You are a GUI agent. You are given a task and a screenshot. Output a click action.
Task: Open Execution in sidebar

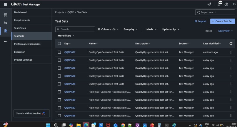pyautogui.click(x=31, y=52)
